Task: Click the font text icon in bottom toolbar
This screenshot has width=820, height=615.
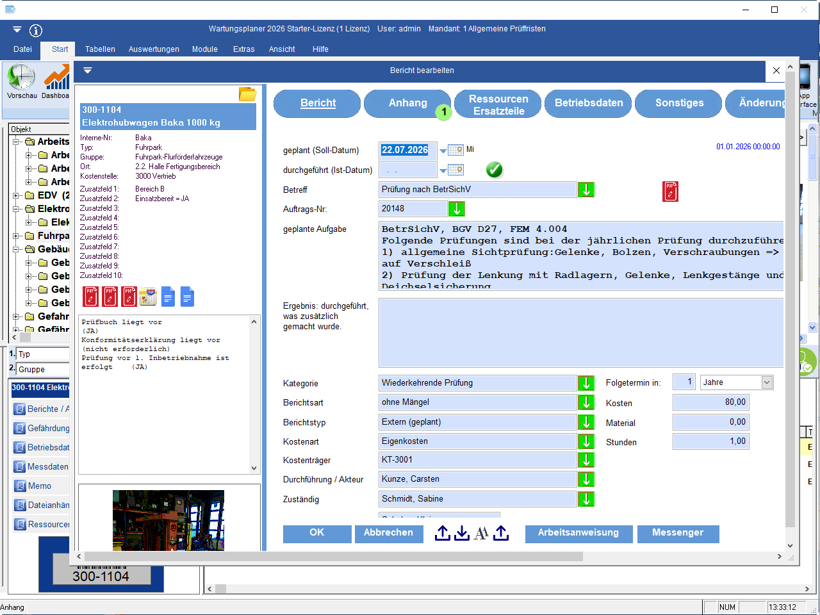Action: [481, 534]
